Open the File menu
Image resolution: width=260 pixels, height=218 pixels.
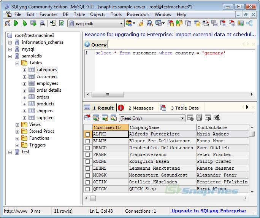18,14
